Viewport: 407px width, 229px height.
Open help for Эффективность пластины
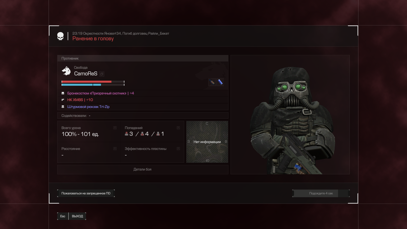pos(178,149)
